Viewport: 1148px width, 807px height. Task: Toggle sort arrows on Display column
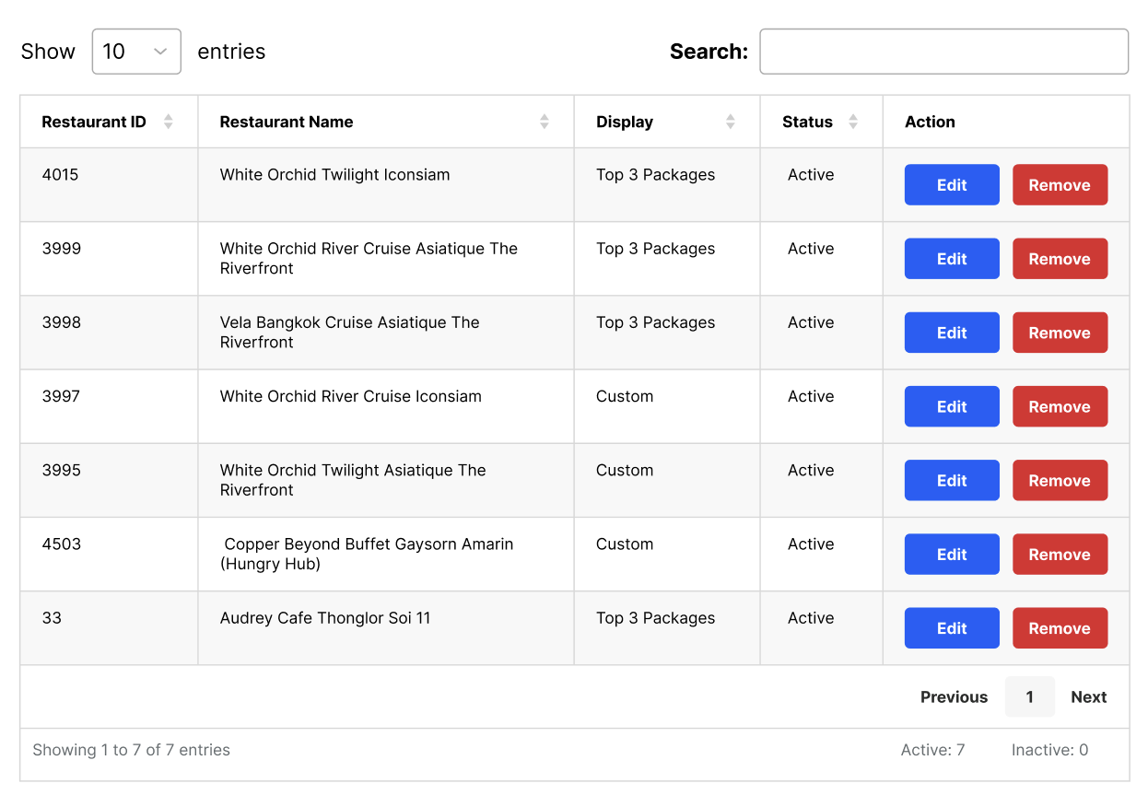coord(731,122)
